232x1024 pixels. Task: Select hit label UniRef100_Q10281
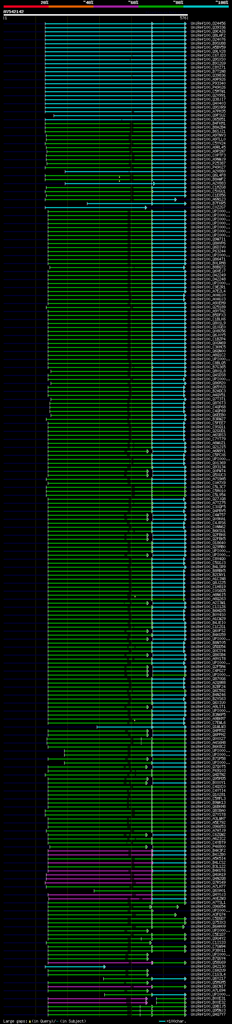pyautogui.click(x=208, y=794)
